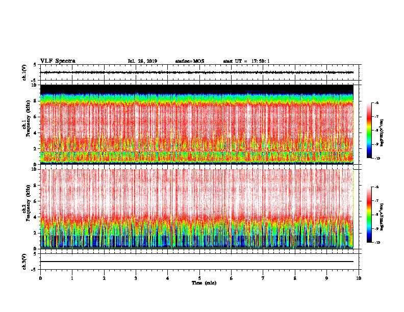Click time axis tick label "6"

pyautogui.click(x=232, y=278)
